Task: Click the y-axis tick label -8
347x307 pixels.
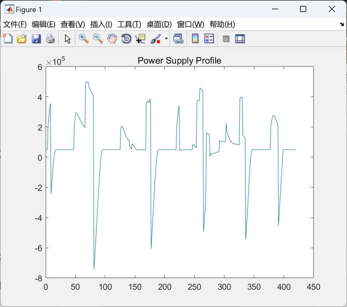Action: 39,279
